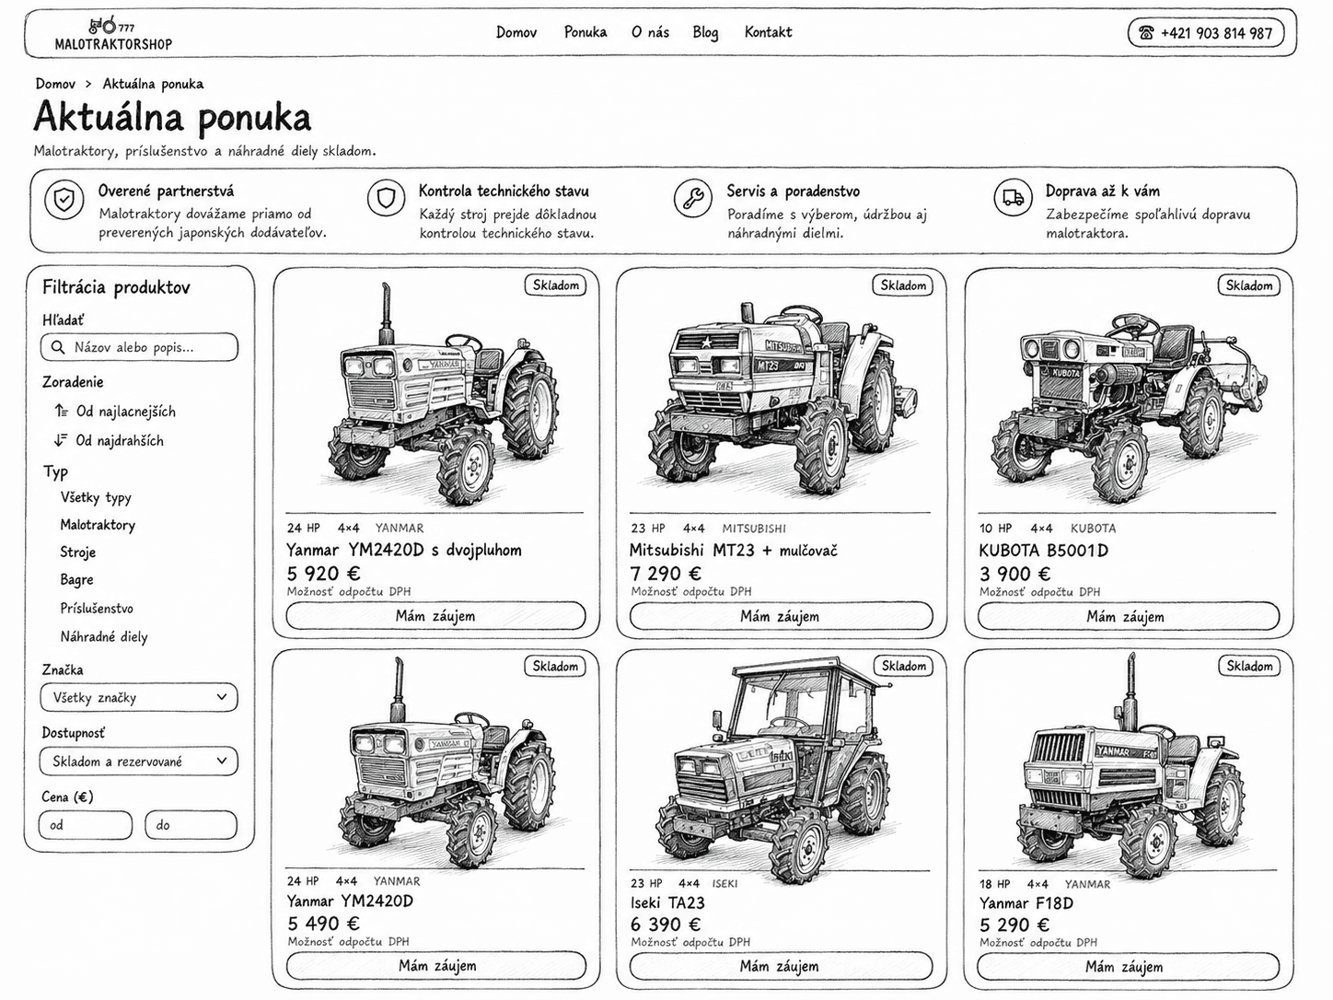Click Mám záujem for Mitsubishi MT23 + mulčovač
1333x1000 pixels.
click(x=780, y=616)
